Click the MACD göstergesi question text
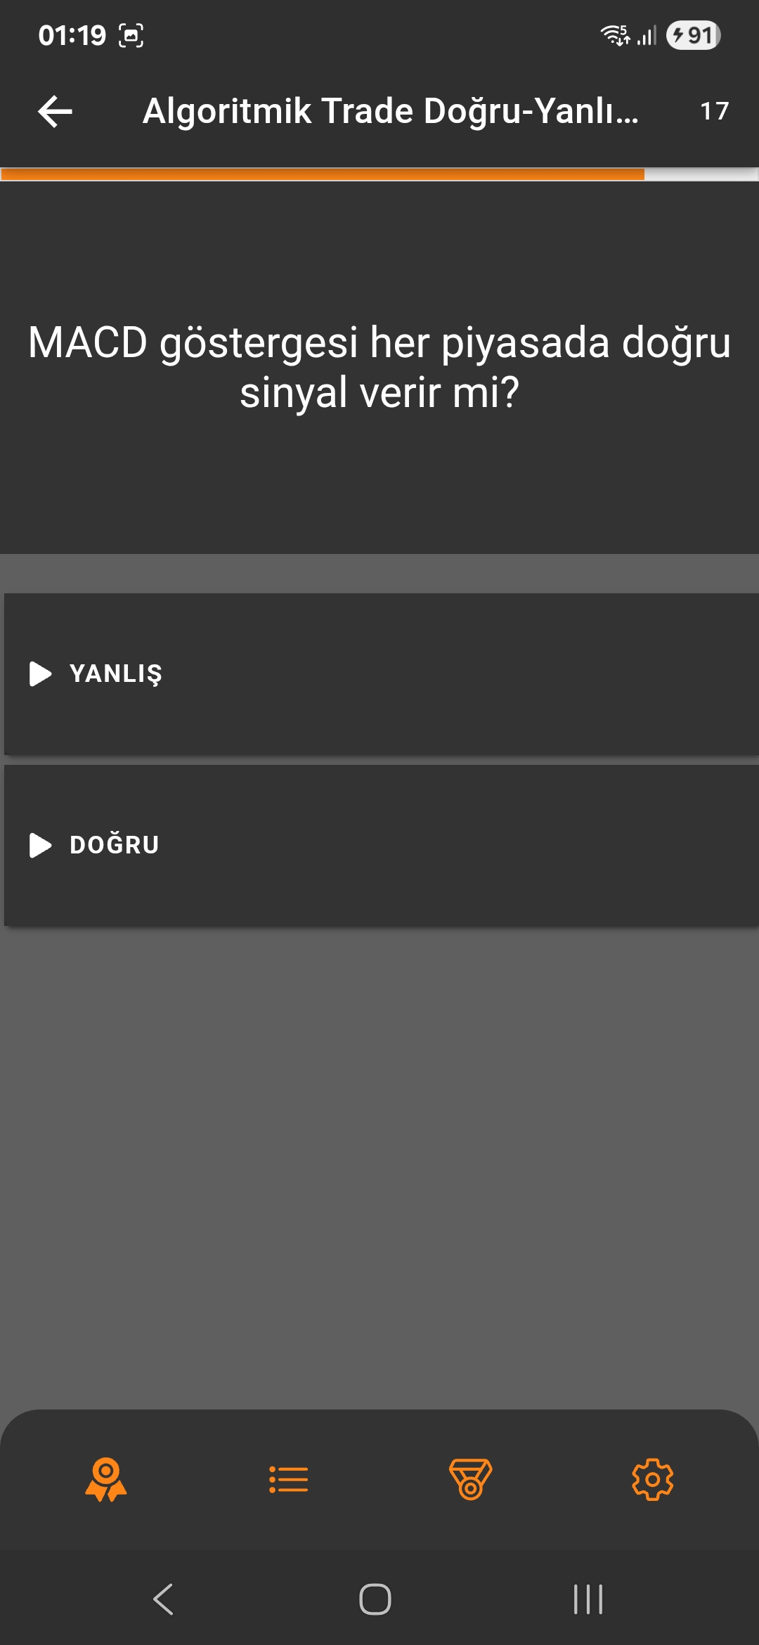This screenshot has height=1645, width=759. point(379,367)
